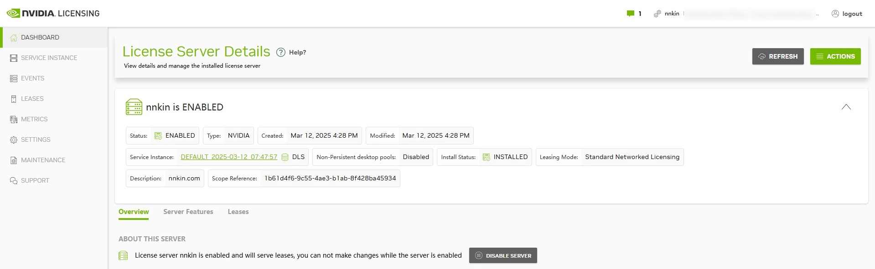Switch to the Server Features tab
The height and width of the screenshot is (269, 875).
(188, 212)
